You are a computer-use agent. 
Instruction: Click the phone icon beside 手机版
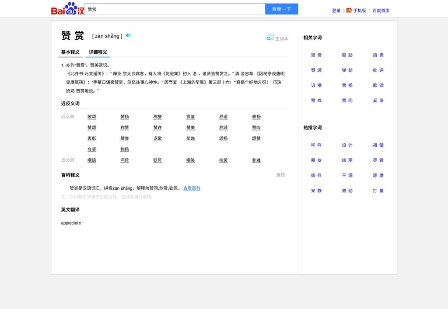(349, 10)
